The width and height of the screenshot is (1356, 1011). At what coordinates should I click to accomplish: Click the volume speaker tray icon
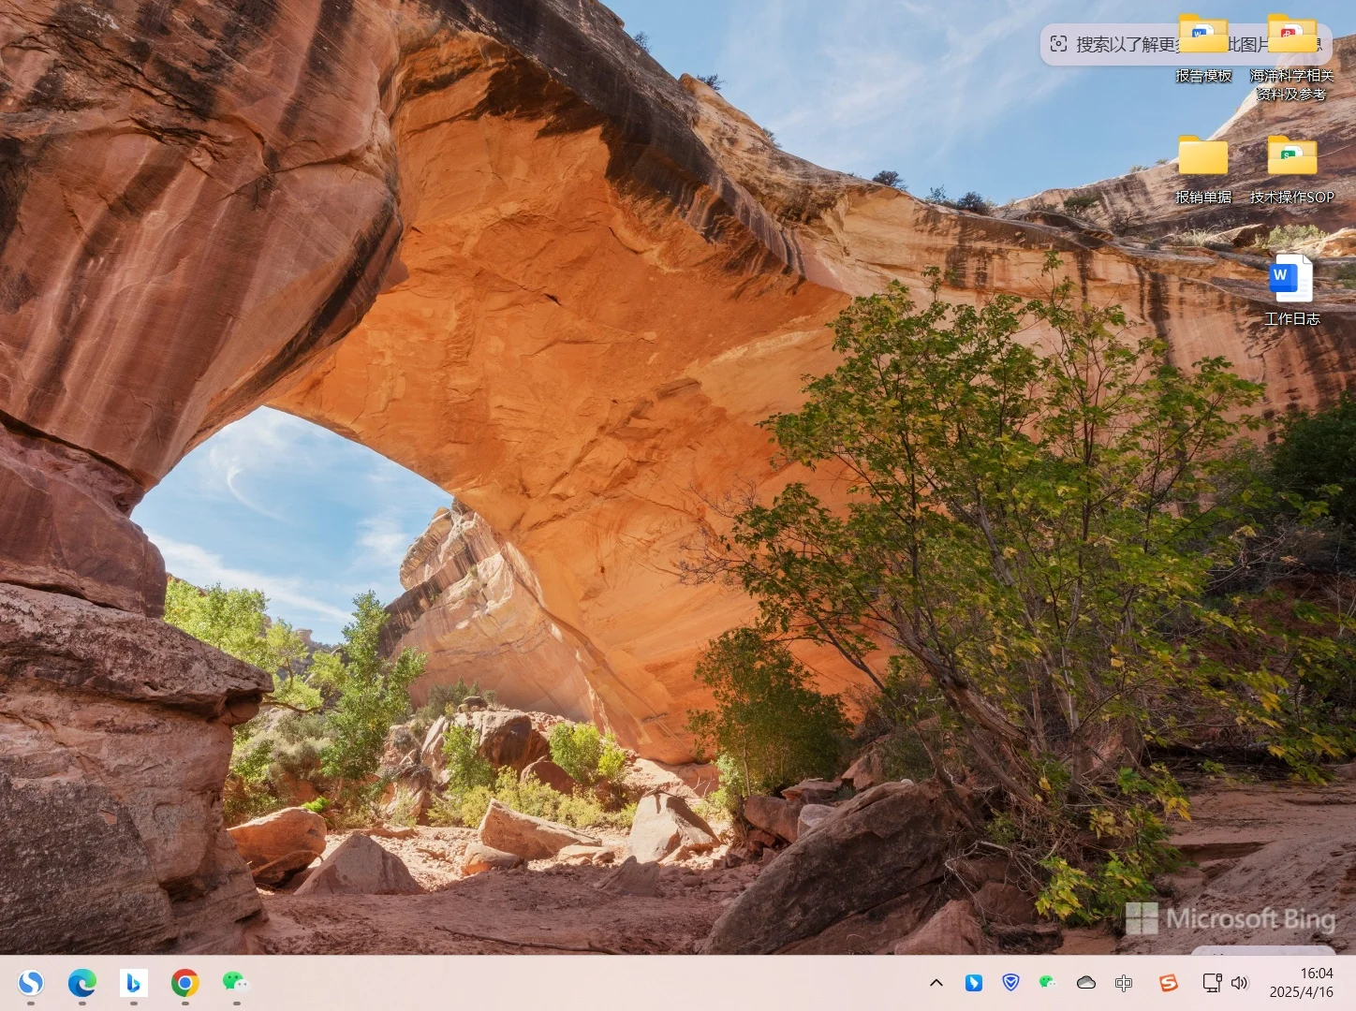1240,983
